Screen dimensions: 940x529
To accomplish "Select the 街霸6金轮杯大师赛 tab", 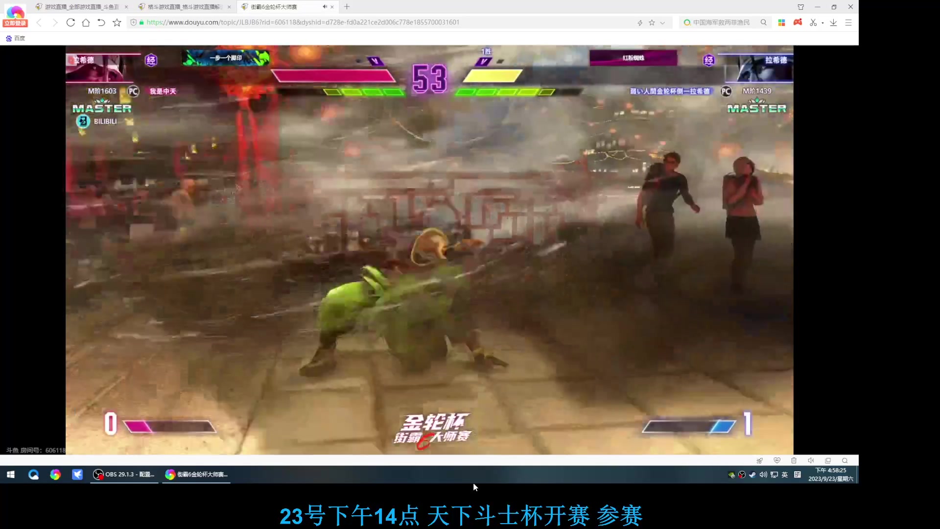I will [x=274, y=7].
